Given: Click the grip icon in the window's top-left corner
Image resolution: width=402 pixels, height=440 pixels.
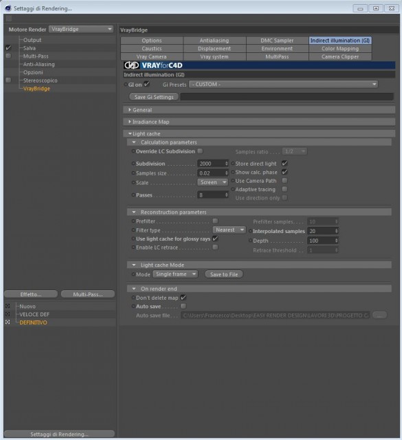Looking at the screenshot, I should pos(9,19).
